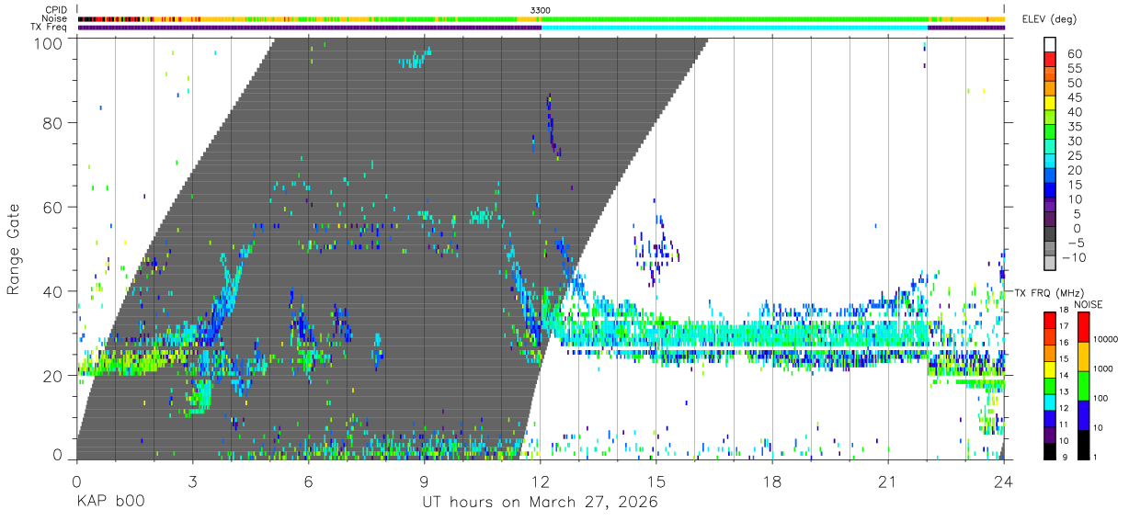Click the UT hour tick label 24
Viewport: 1129px width, 521px height.
1003,481
